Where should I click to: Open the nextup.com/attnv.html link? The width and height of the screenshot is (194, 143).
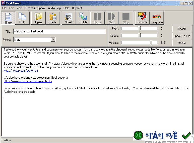(21, 71)
